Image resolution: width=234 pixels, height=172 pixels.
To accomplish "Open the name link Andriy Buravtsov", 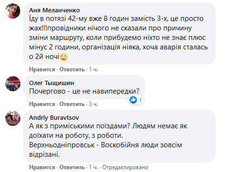I will [54, 118].
